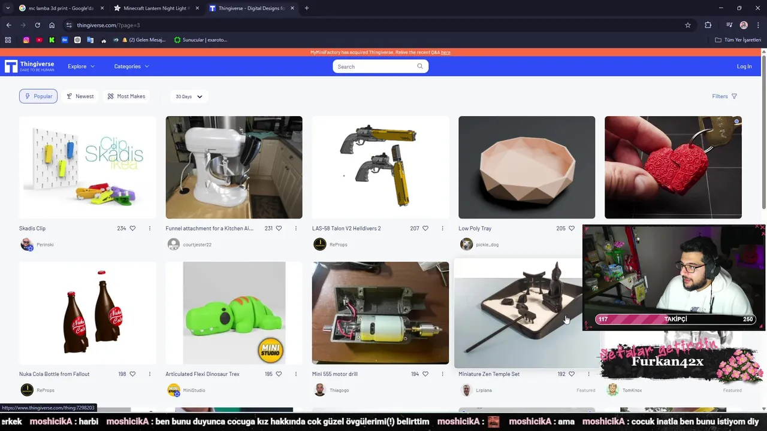
Task: Select the Popular sort filter
Action: [x=38, y=96]
